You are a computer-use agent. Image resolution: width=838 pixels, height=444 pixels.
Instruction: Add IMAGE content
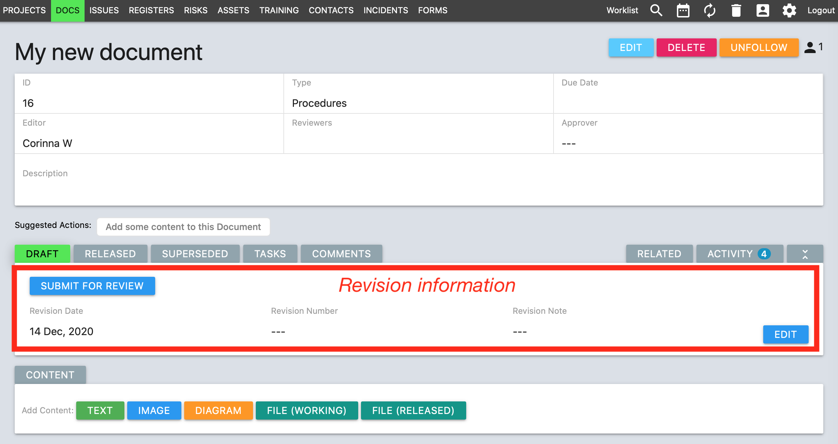(154, 410)
